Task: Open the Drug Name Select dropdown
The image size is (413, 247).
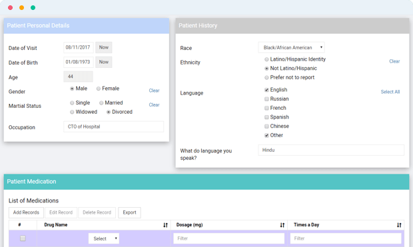Action: 104,238
